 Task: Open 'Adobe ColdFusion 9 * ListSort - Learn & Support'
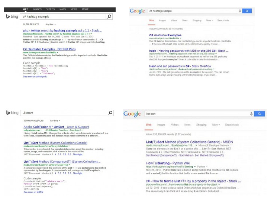coord(56,127)
